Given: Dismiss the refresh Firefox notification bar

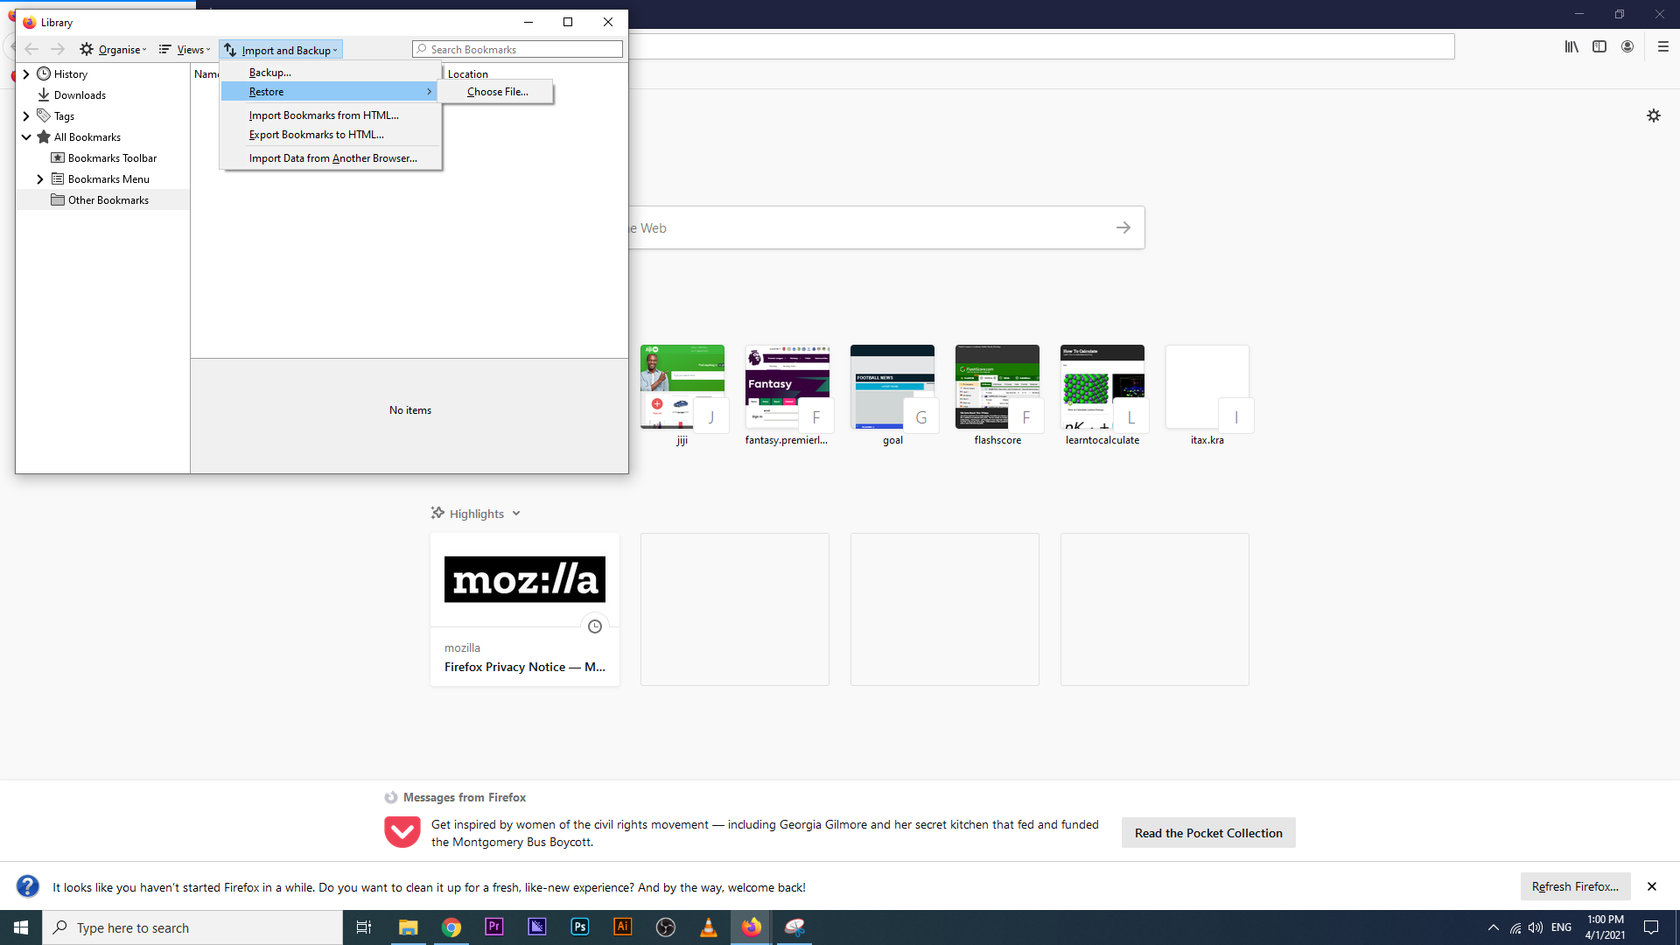Looking at the screenshot, I should (1651, 886).
